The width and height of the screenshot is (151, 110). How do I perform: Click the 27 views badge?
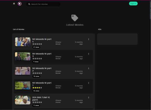coord(36,47)
